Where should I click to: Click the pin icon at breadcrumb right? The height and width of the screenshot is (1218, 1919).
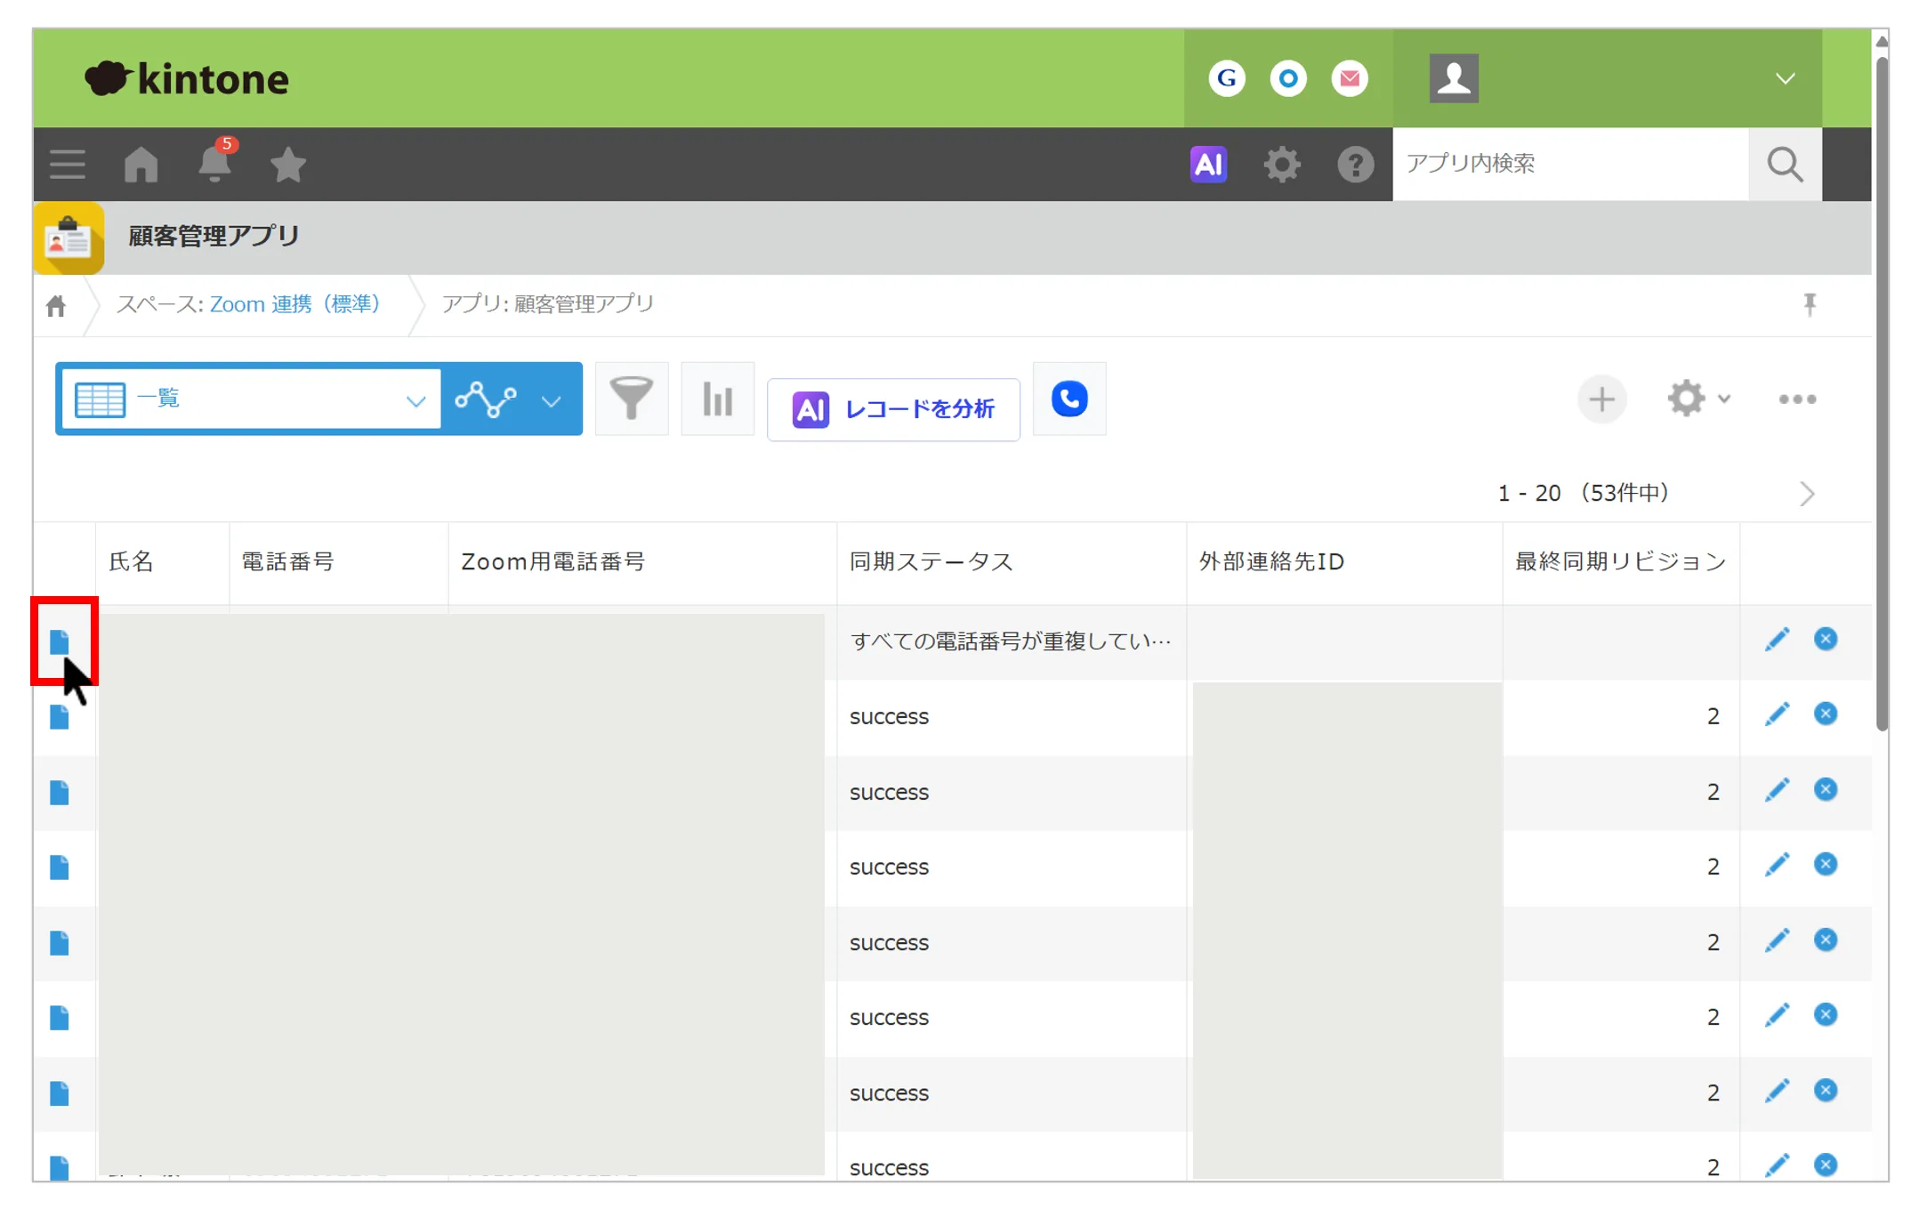1809,304
